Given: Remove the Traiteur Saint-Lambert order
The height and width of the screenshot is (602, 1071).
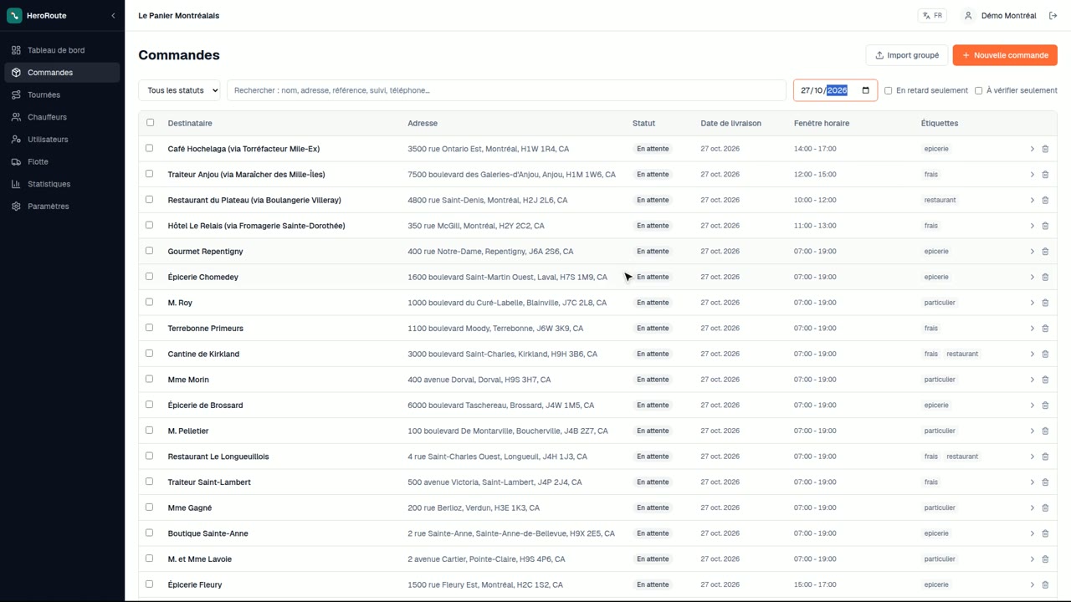Looking at the screenshot, I should pyautogui.click(x=1045, y=482).
